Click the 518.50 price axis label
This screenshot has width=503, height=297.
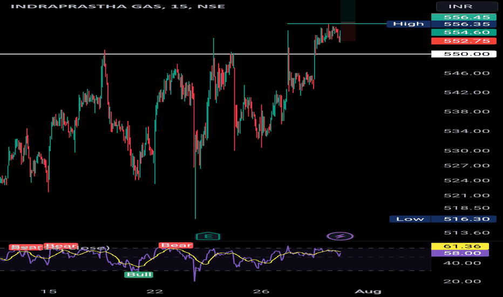coord(466,208)
